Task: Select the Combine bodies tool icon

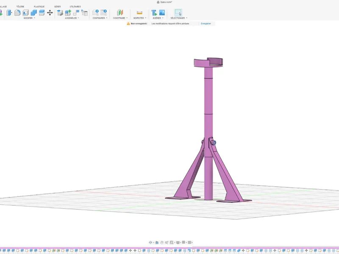Action: 34,13
